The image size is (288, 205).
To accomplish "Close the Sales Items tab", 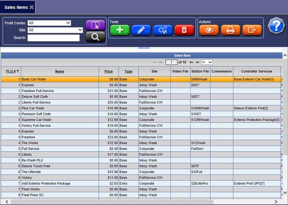I will [31, 7].
